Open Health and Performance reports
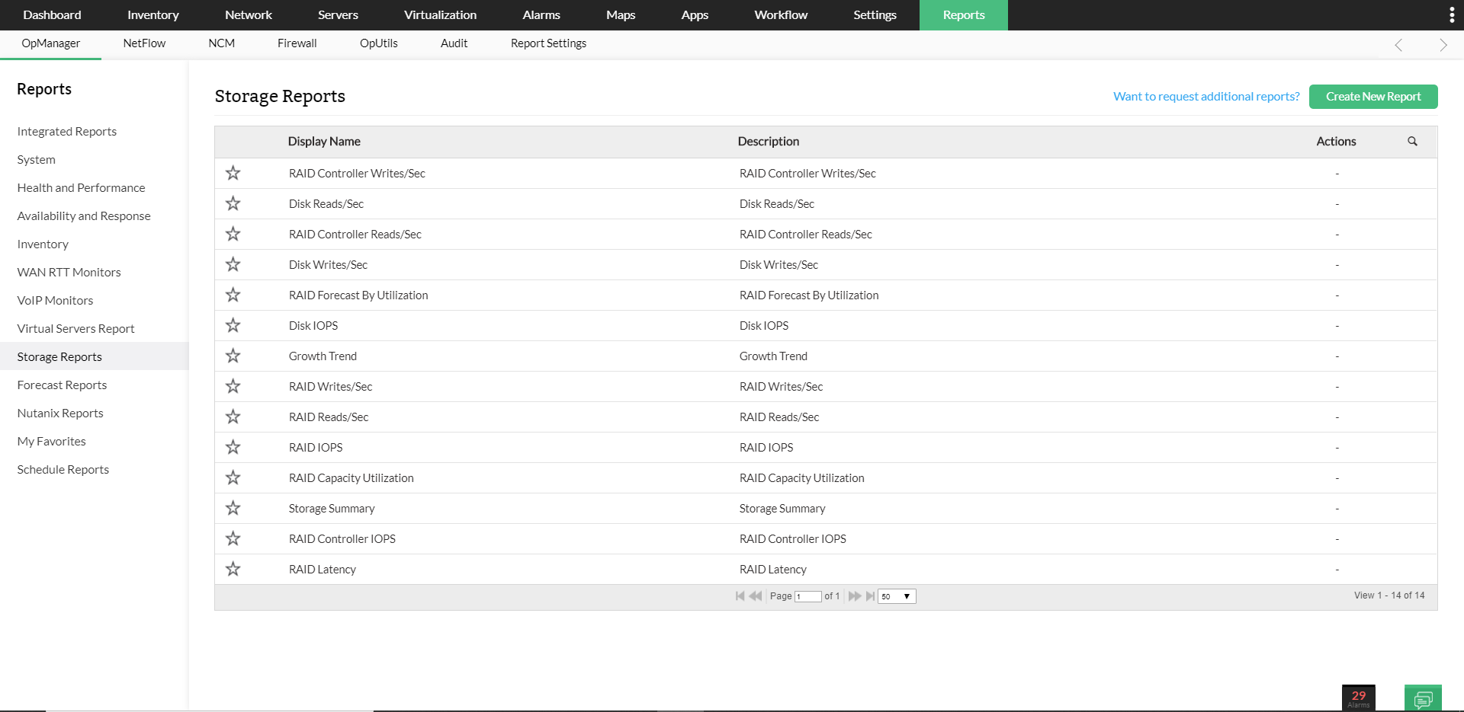Viewport: 1464px width, 712px height. click(x=81, y=188)
